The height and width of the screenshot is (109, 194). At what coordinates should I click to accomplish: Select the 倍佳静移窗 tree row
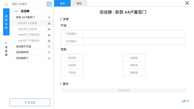point(32,52)
